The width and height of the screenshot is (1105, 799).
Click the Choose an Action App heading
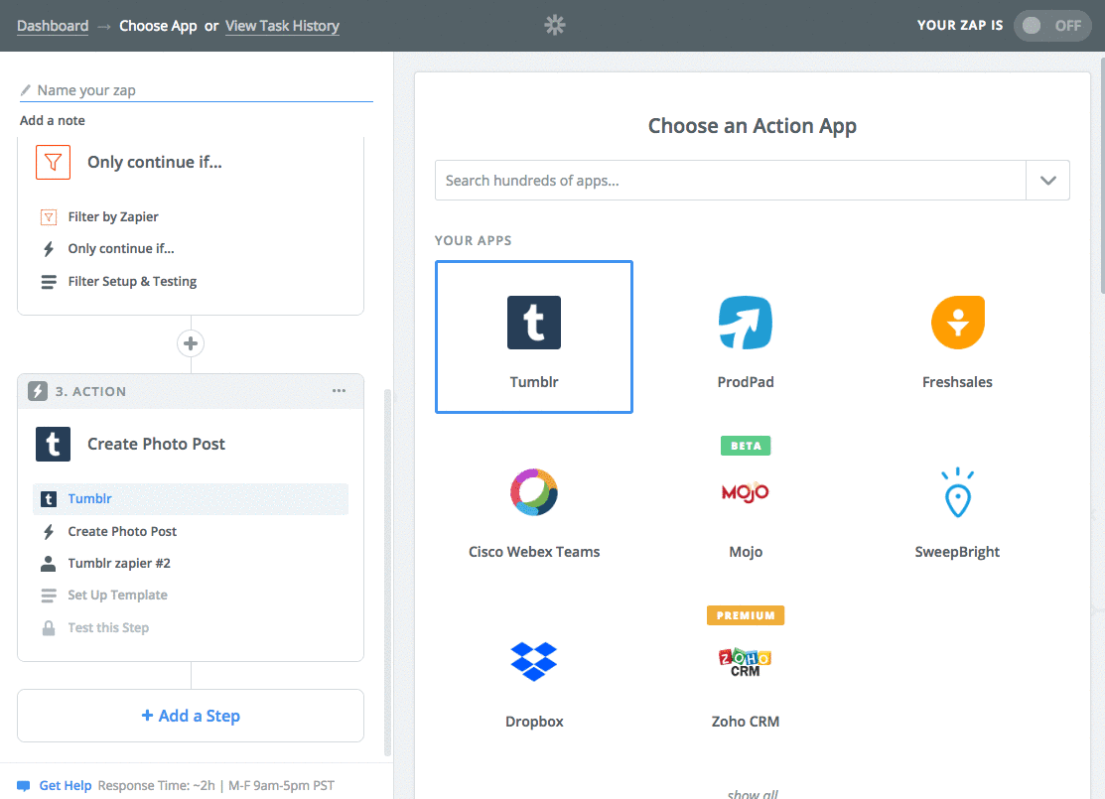pyautogui.click(x=753, y=126)
